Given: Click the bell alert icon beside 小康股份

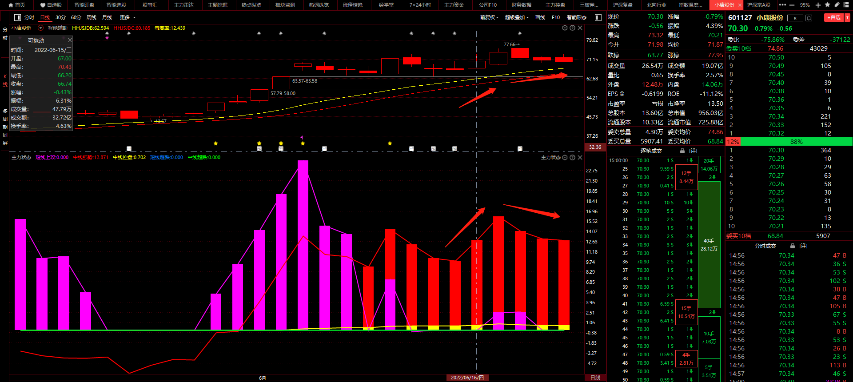Looking at the screenshot, I should coord(809,18).
